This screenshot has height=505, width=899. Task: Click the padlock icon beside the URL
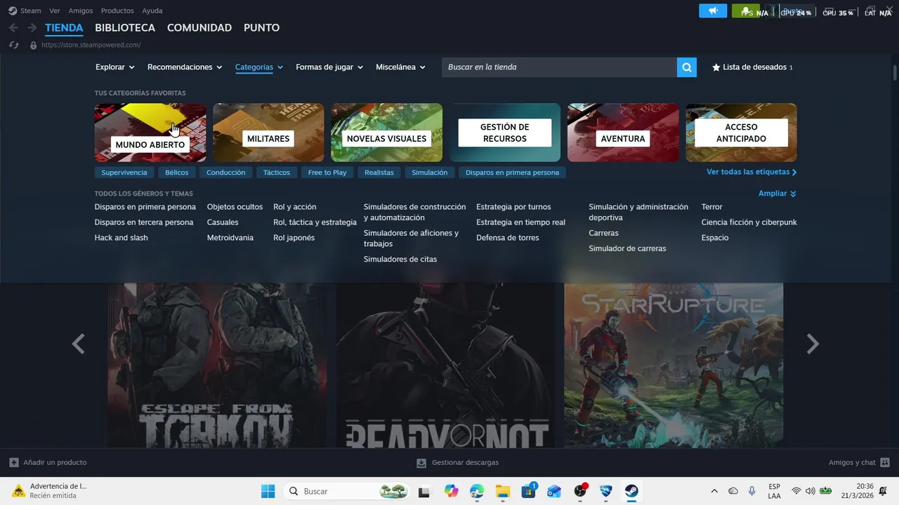pyautogui.click(x=33, y=45)
